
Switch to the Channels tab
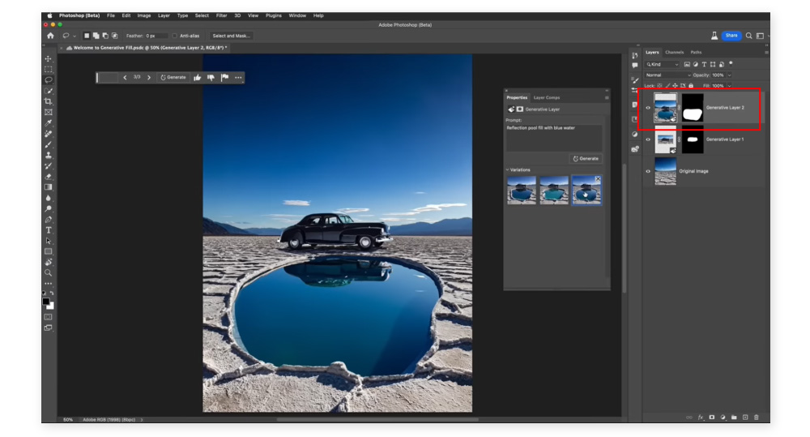coord(674,52)
